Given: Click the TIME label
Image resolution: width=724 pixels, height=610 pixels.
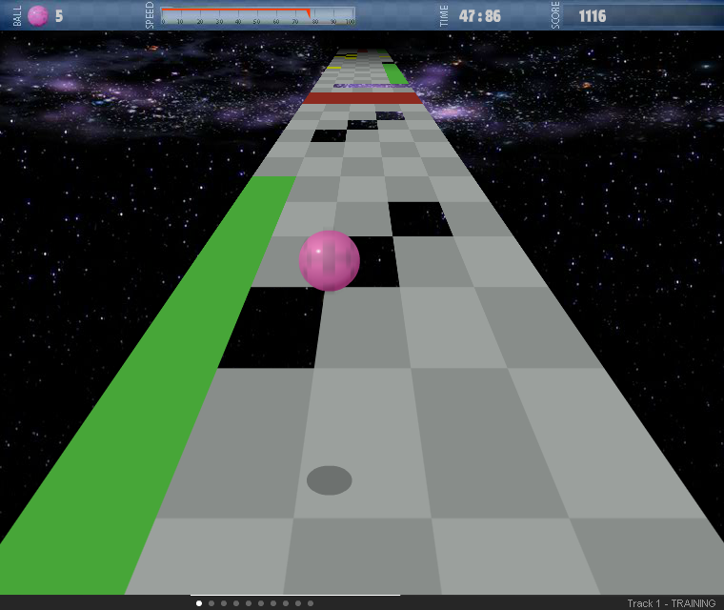Looking at the screenshot, I should [444, 15].
